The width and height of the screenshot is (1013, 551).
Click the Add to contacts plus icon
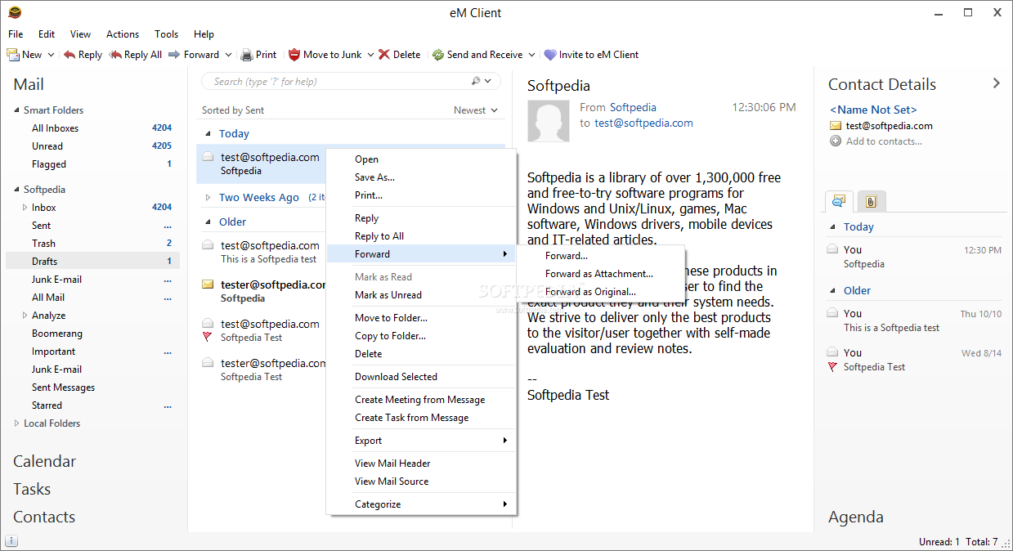tap(836, 141)
